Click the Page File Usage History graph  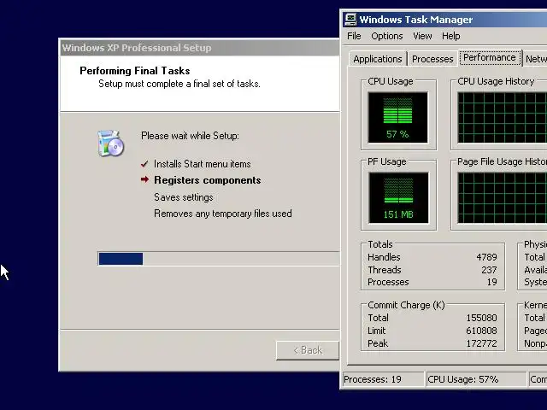click(x=502, y=197)
